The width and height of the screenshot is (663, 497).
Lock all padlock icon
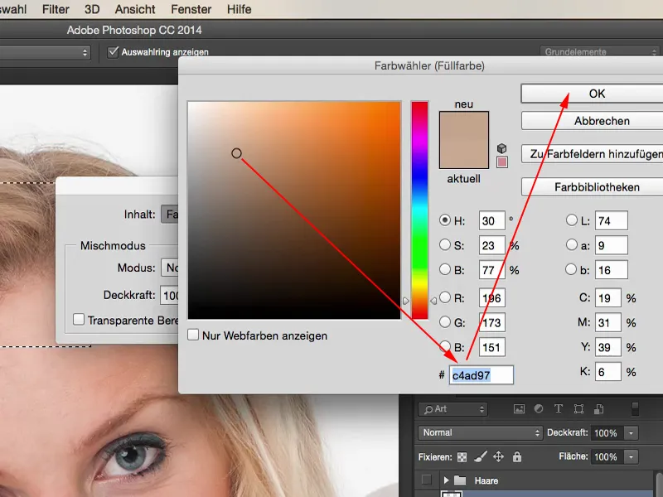coord(516,456)
